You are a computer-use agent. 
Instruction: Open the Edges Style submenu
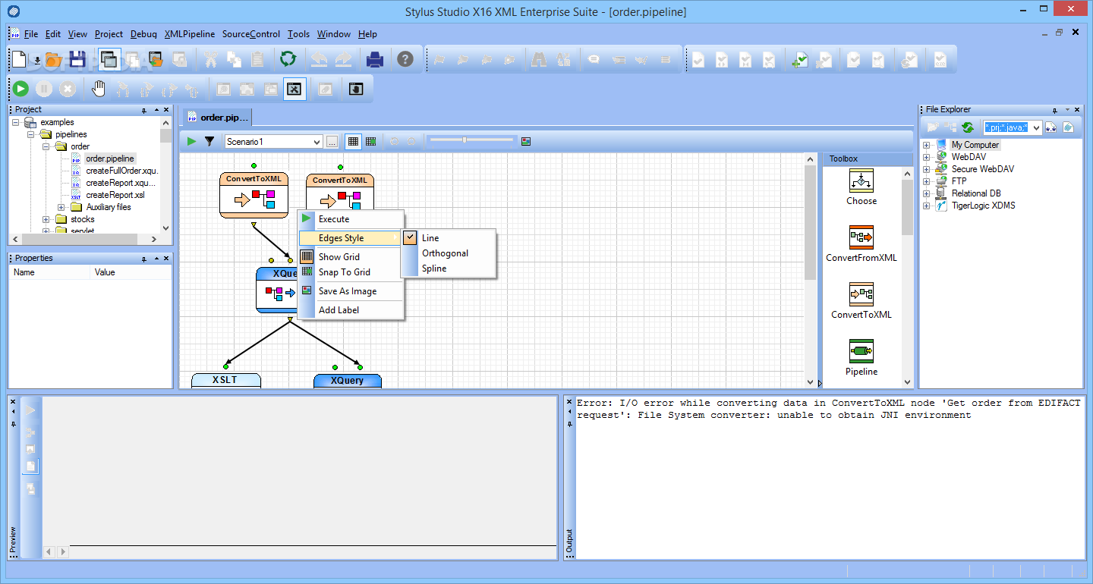[x=350, y=238]
